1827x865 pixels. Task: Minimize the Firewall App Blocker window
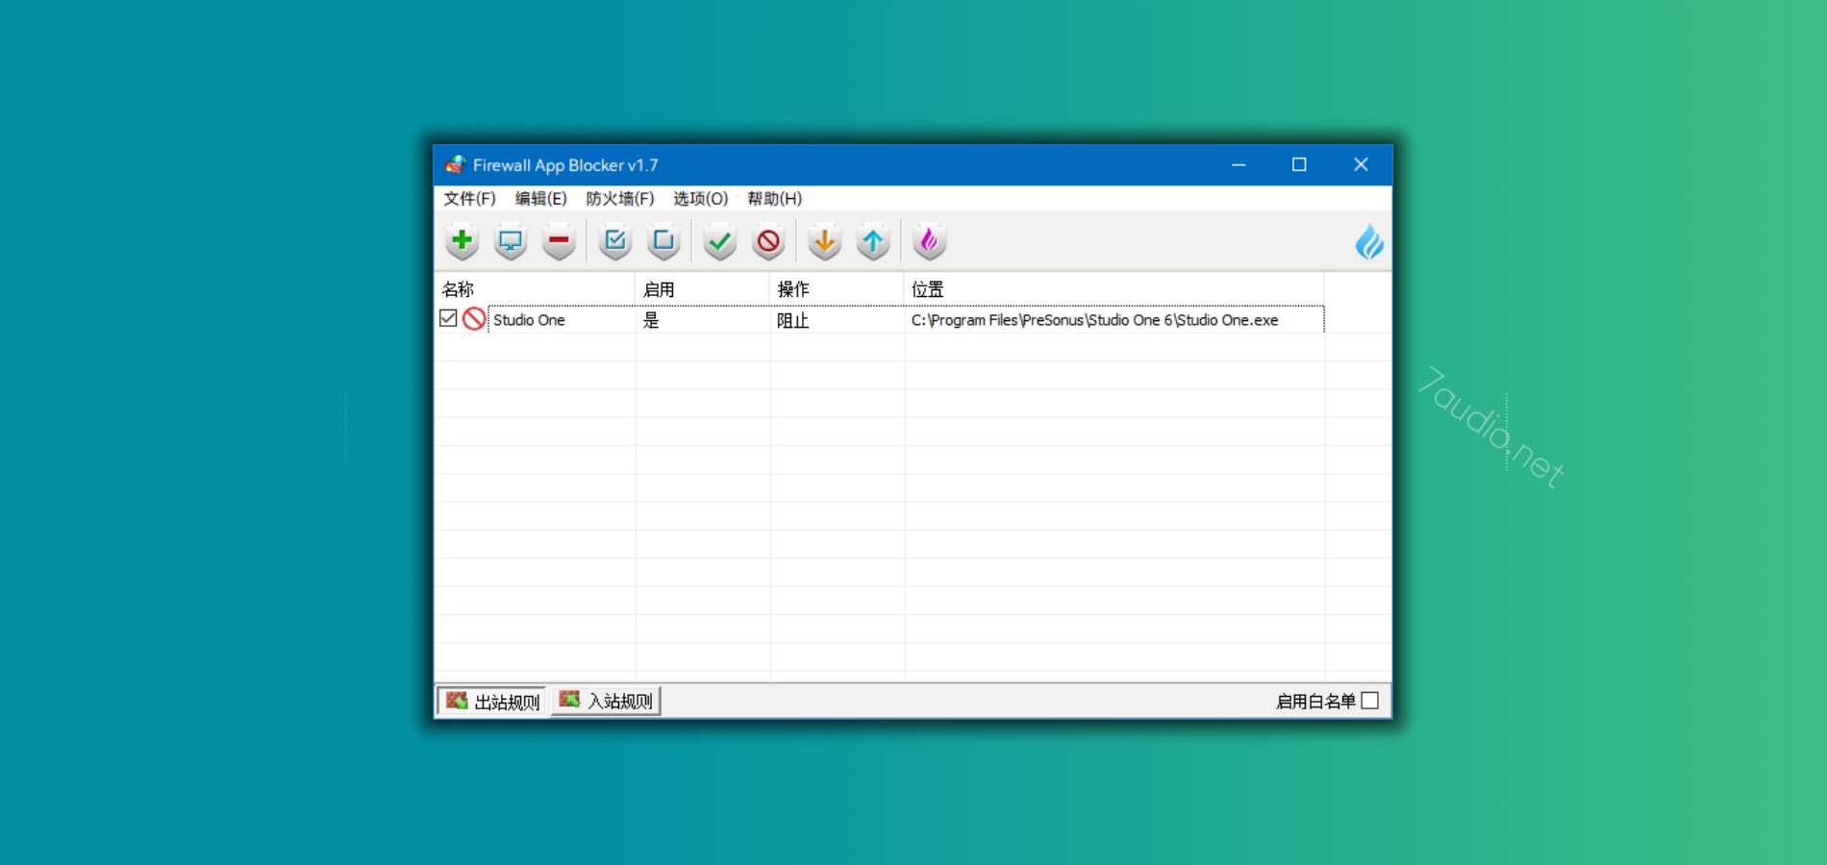click(x=1239, y=164)
